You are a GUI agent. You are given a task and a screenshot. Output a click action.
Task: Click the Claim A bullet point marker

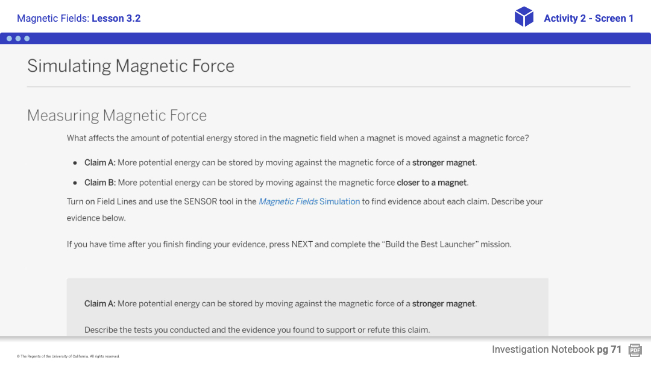click(75, 163)
